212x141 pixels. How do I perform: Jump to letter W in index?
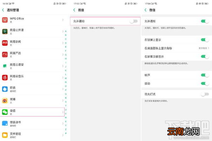(x=66, y=117)
